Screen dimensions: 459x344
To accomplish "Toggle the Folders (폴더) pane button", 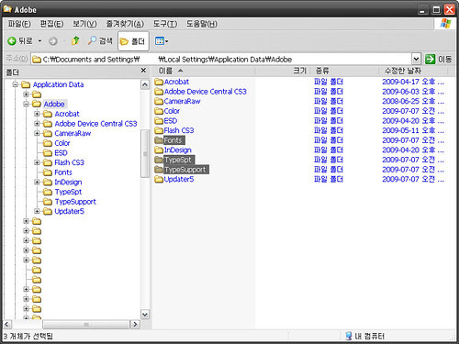I will click(133, 41).
